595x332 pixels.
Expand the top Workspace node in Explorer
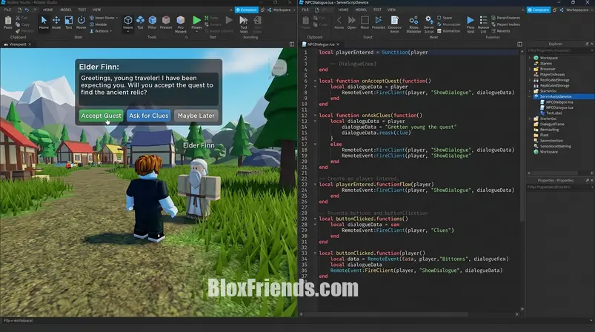(530, 58)
